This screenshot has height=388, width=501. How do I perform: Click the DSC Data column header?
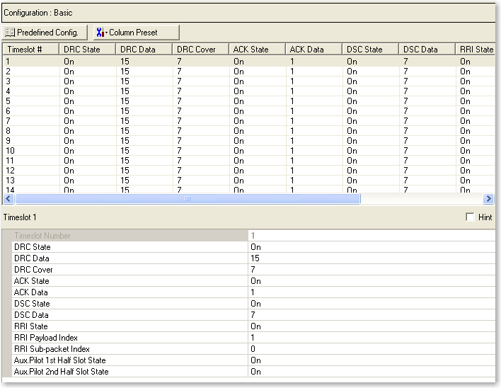427,50
